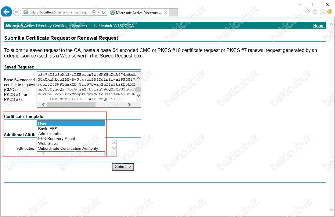The height and width of the screenshot is (217, 335).
Task: Click the Attributes box scroll up arrow
Action: [114, 143]
